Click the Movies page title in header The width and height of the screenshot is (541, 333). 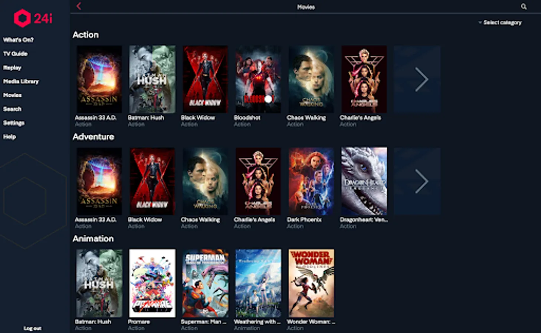point(306,7)
